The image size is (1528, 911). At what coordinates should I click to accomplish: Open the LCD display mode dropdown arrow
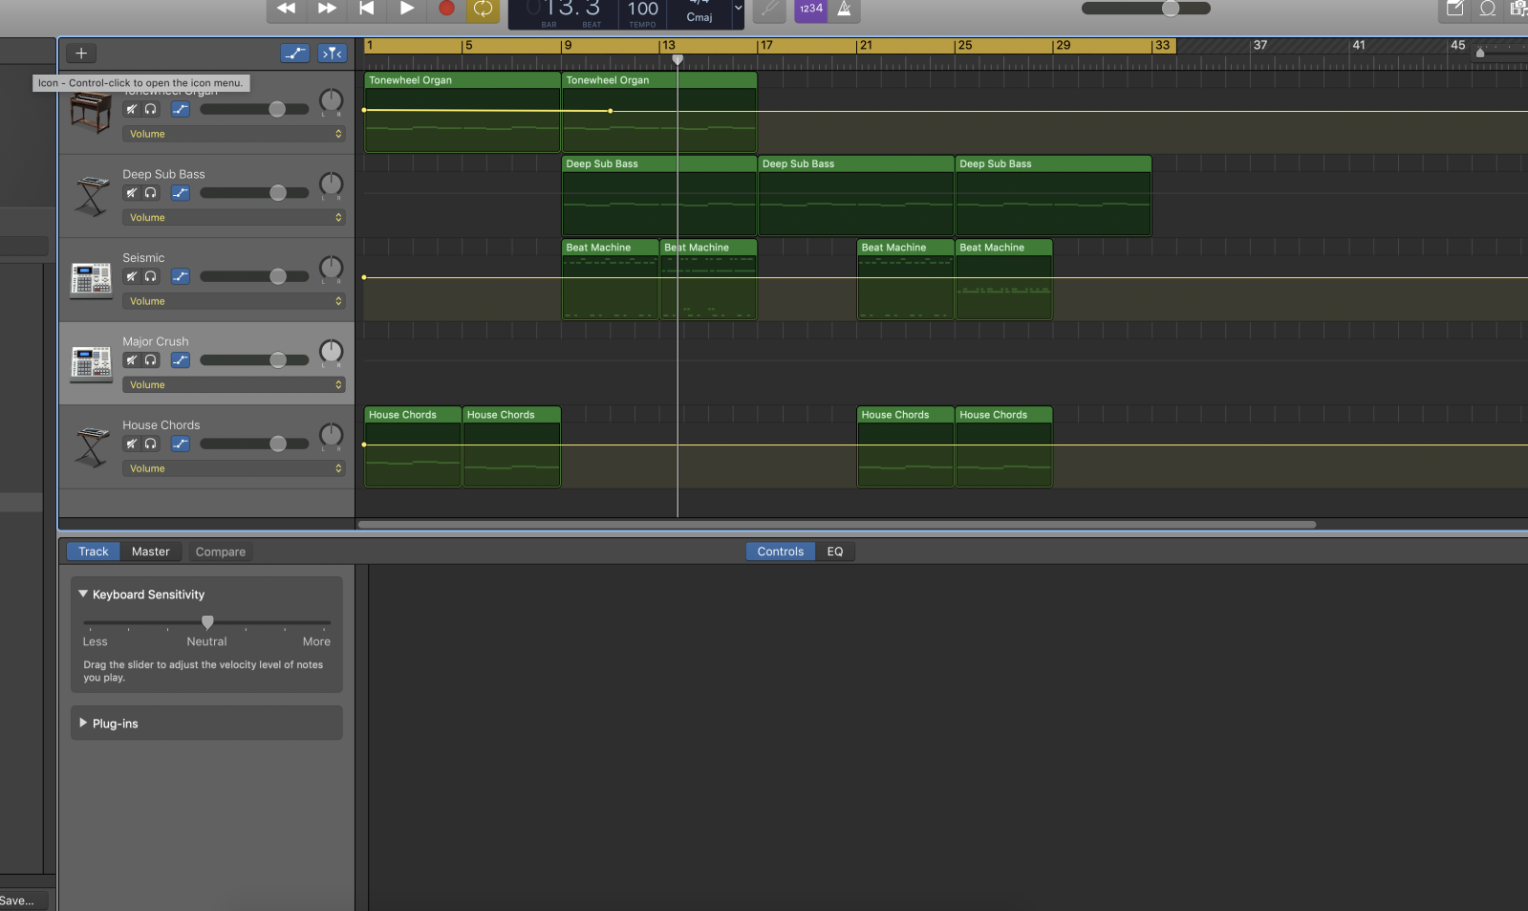click(x=738, y=9)
